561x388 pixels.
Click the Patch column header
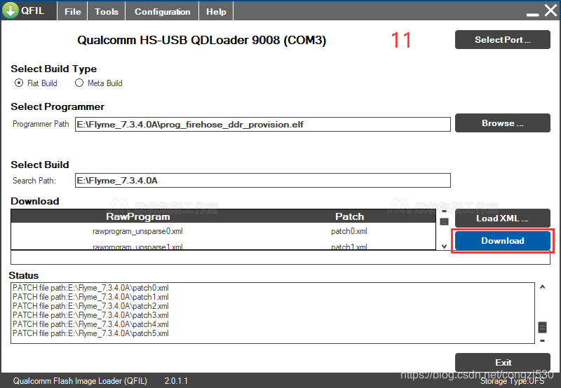pos(349,216)
